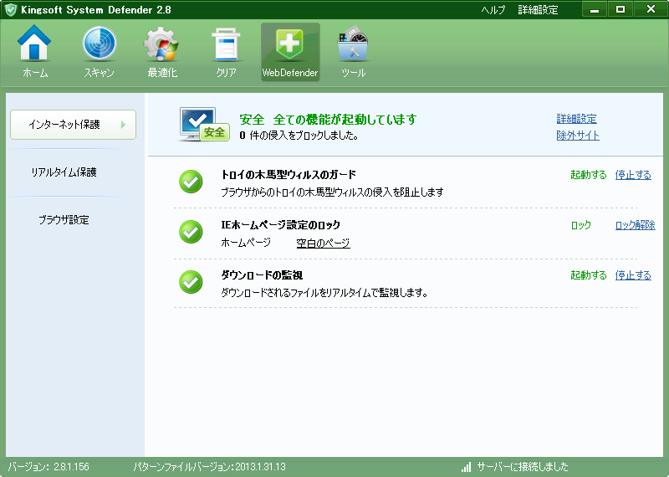Click 起動する for ダウンロードの監視
Image resolution: width=669 pixels, height=477 pixels.
click(589, 275)
